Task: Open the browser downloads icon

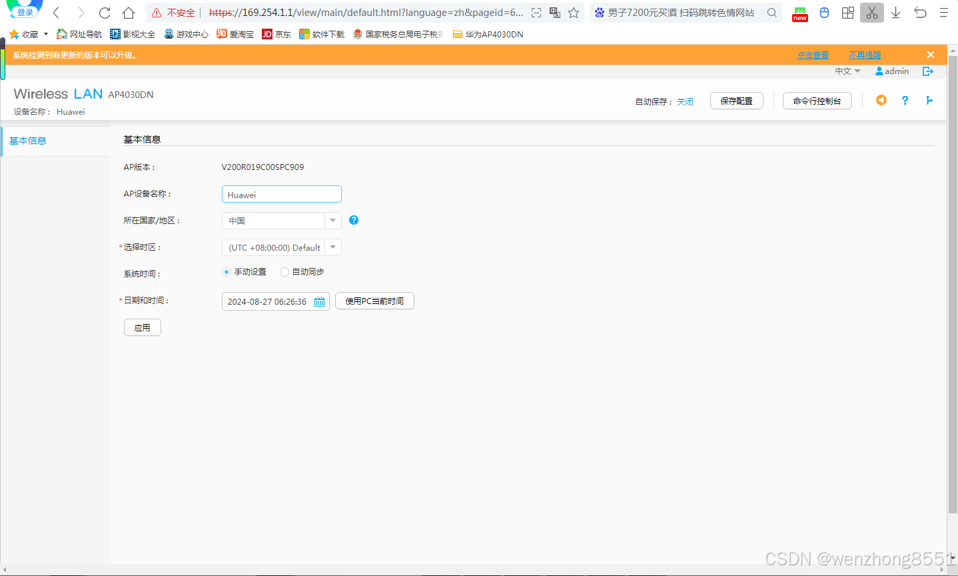Action: point(895,13)
